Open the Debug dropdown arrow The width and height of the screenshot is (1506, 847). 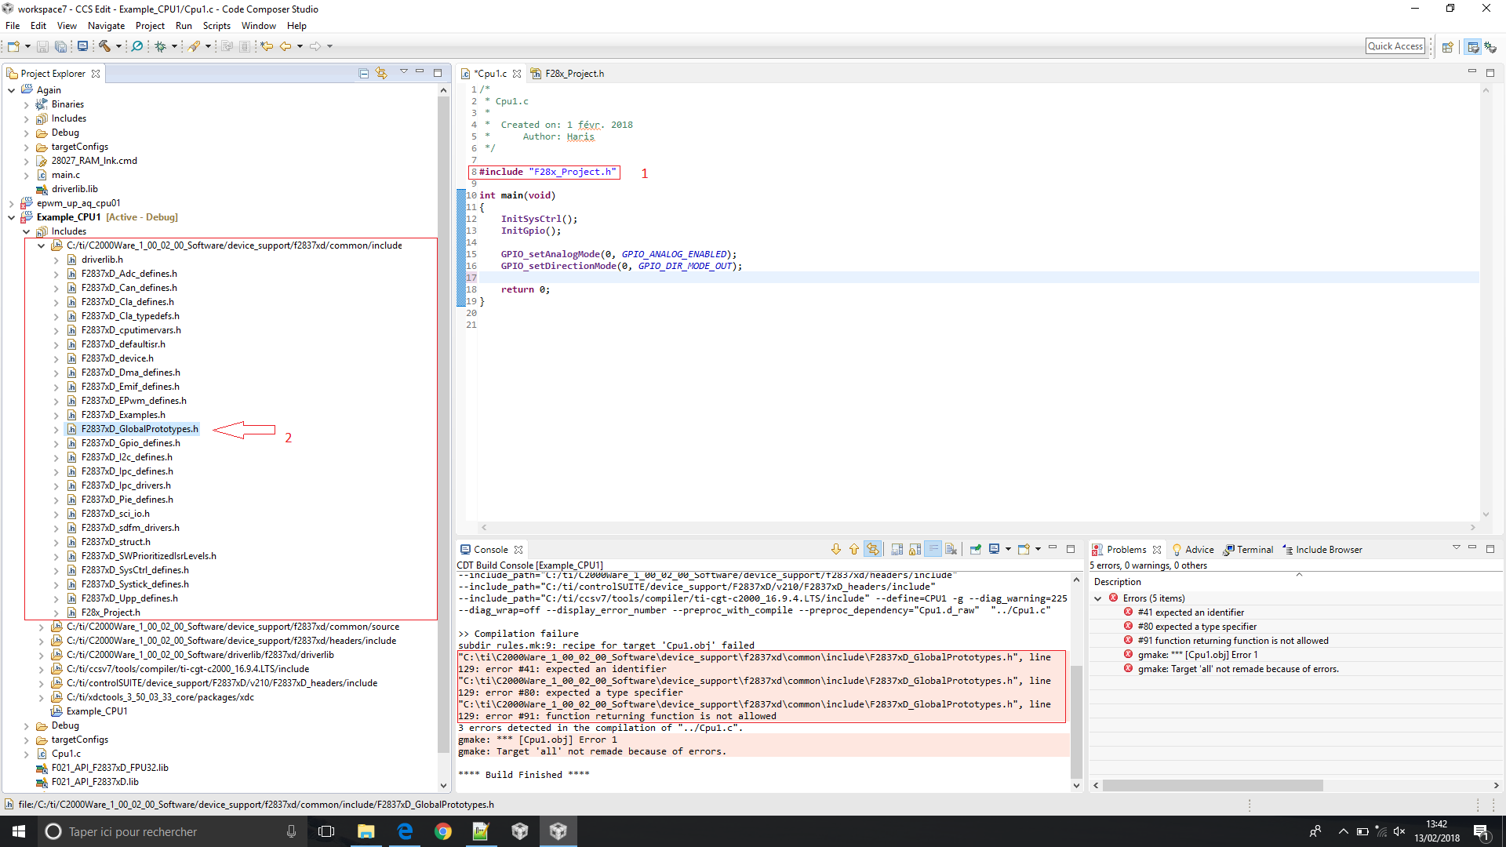[x=174, y=46]
